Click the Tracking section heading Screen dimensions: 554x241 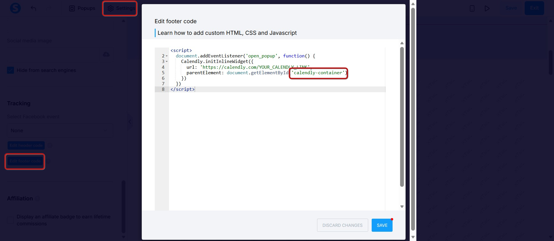(x=19, y=104)
